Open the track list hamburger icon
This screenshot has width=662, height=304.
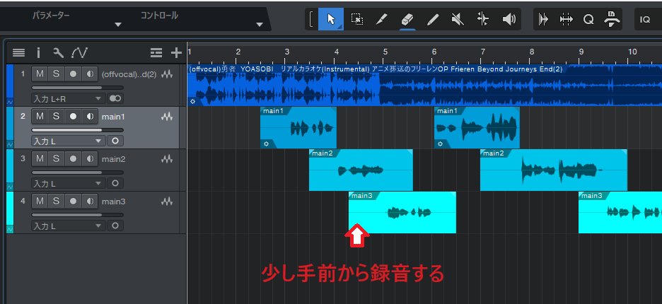18,53
